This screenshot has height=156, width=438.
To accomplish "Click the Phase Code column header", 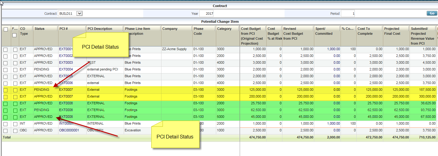I will (x=199, y=31).
